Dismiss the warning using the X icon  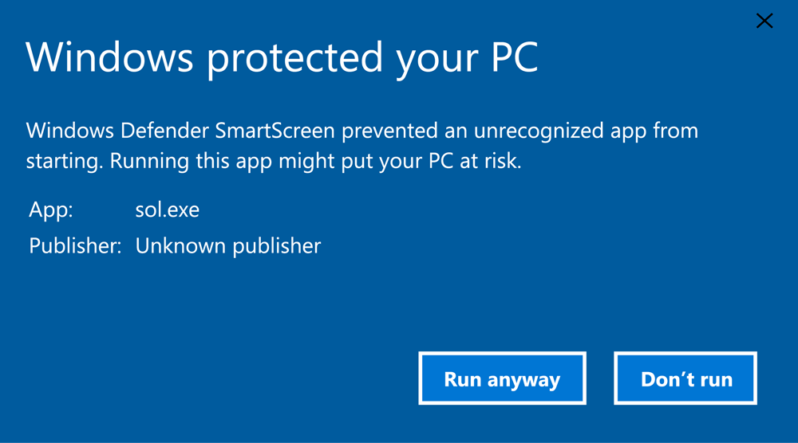(764, 21)
